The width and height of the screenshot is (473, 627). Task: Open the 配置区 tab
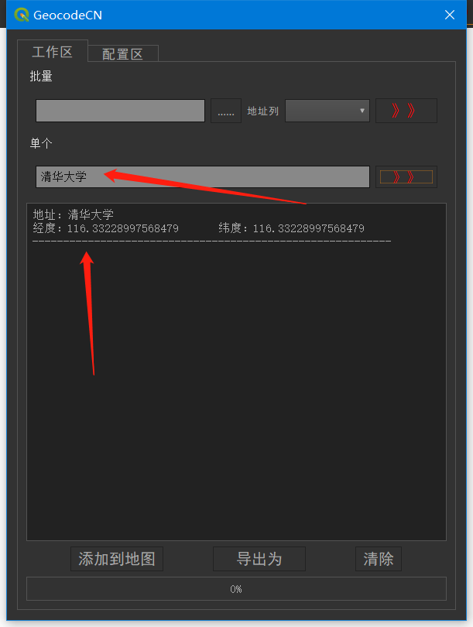(123, 53)
